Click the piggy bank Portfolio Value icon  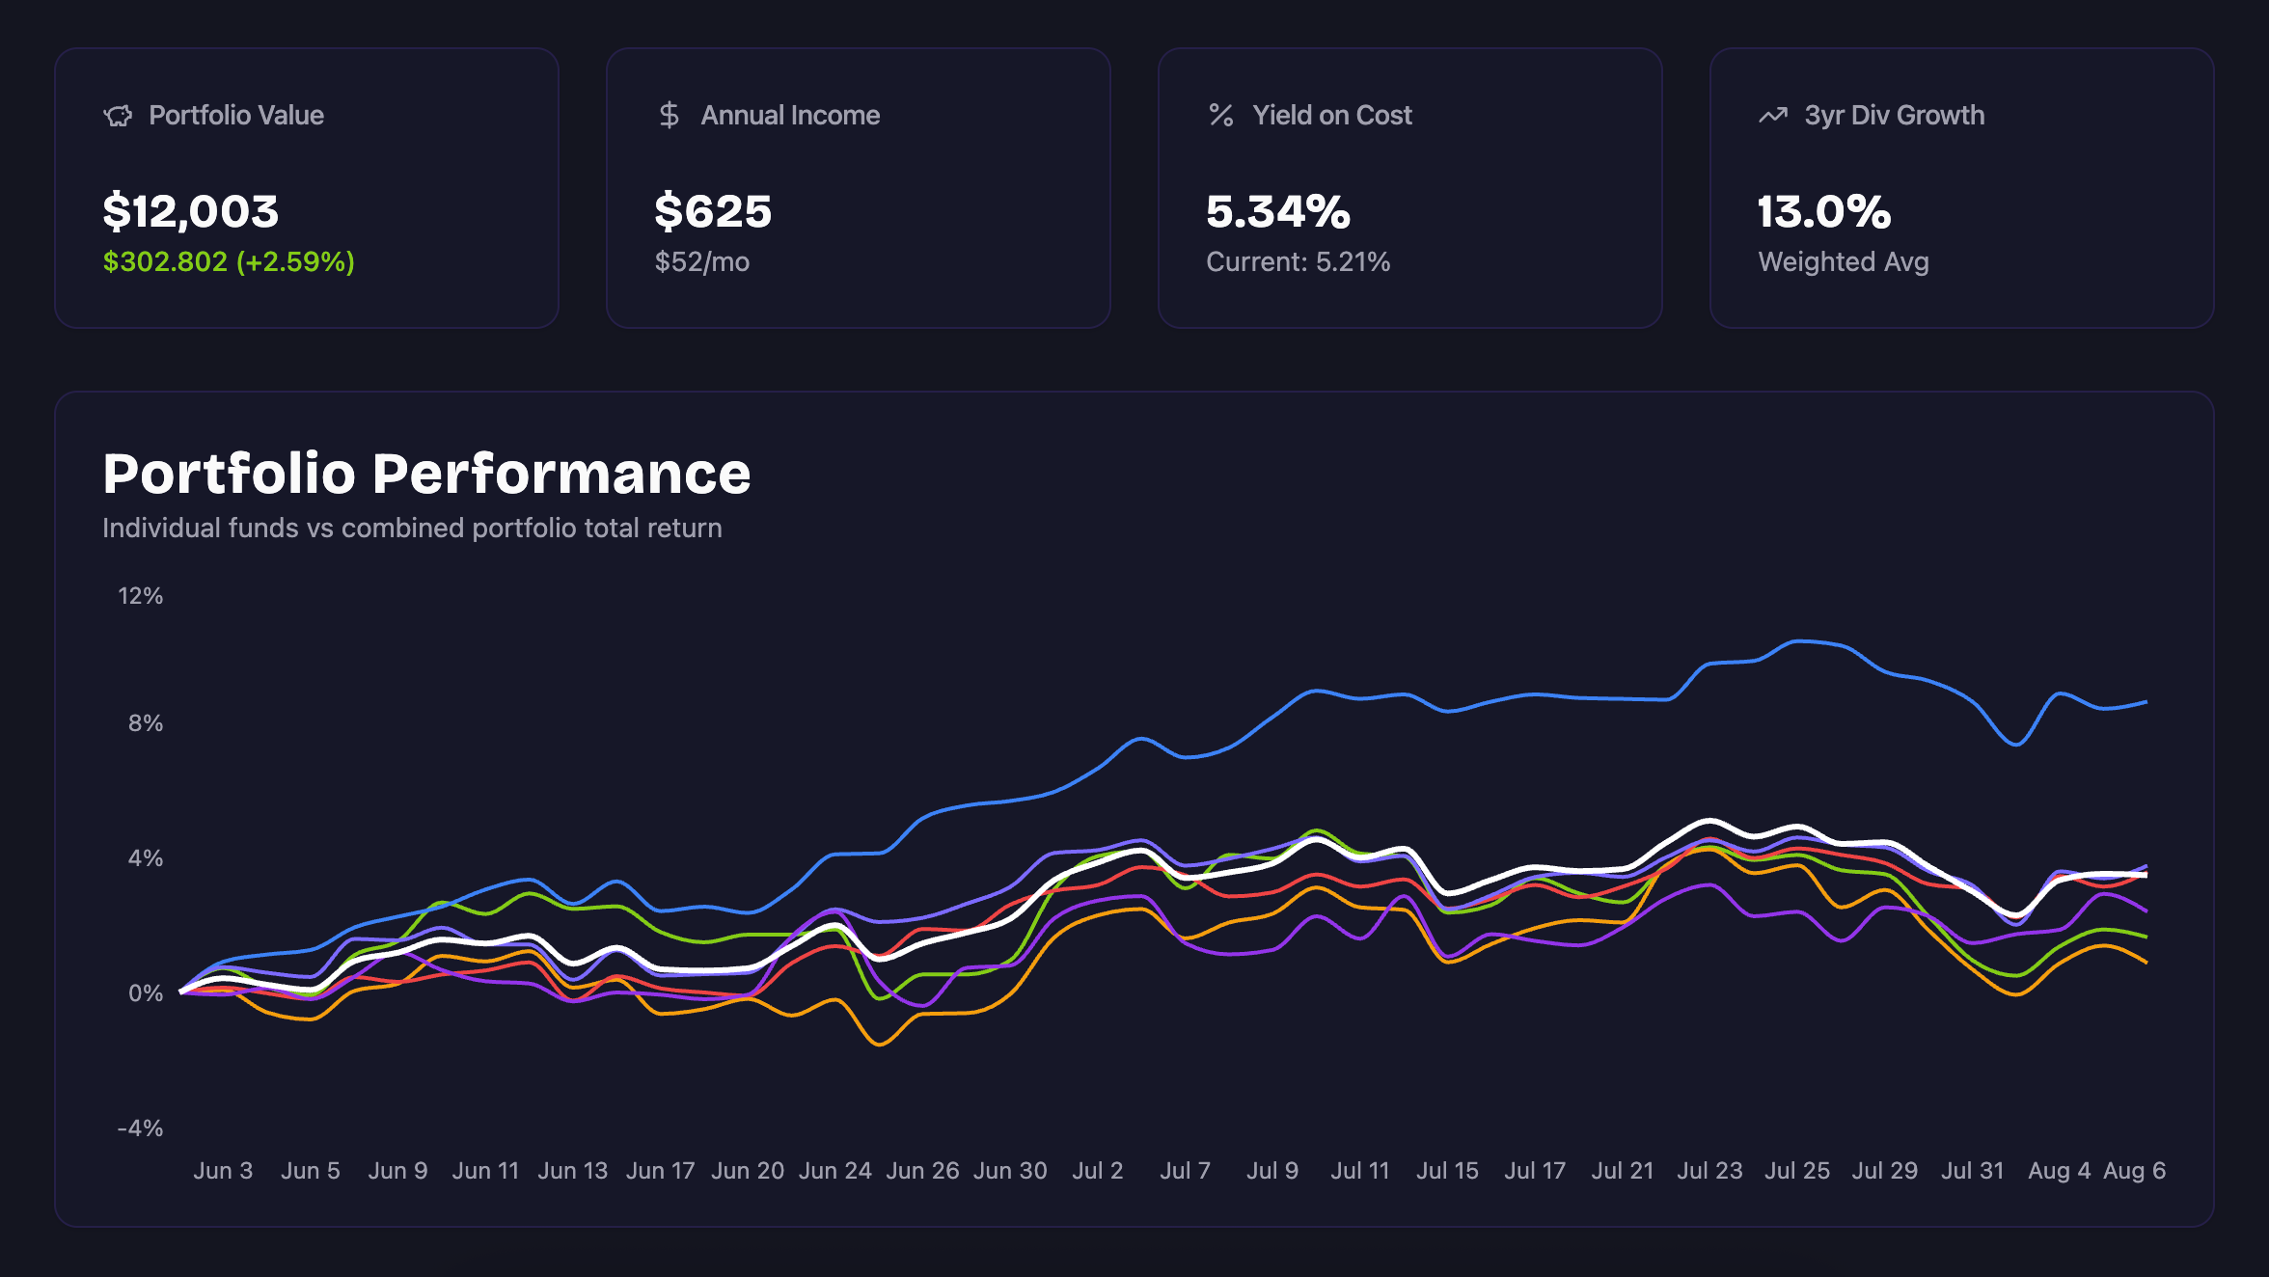pos(118,116)
